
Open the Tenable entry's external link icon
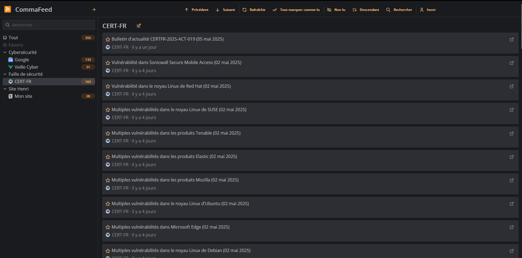[512, 133]
